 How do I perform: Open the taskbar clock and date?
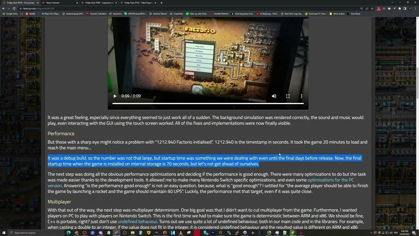coord(404,233)
